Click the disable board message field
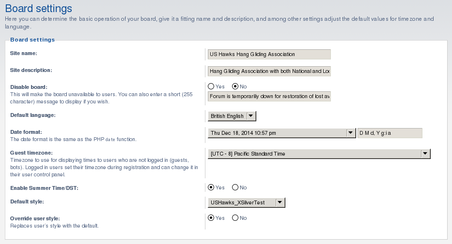 [x=269, y=96]
